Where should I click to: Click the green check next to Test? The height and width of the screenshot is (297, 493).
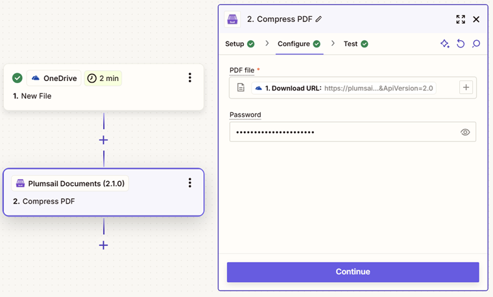tap(365, 44)
